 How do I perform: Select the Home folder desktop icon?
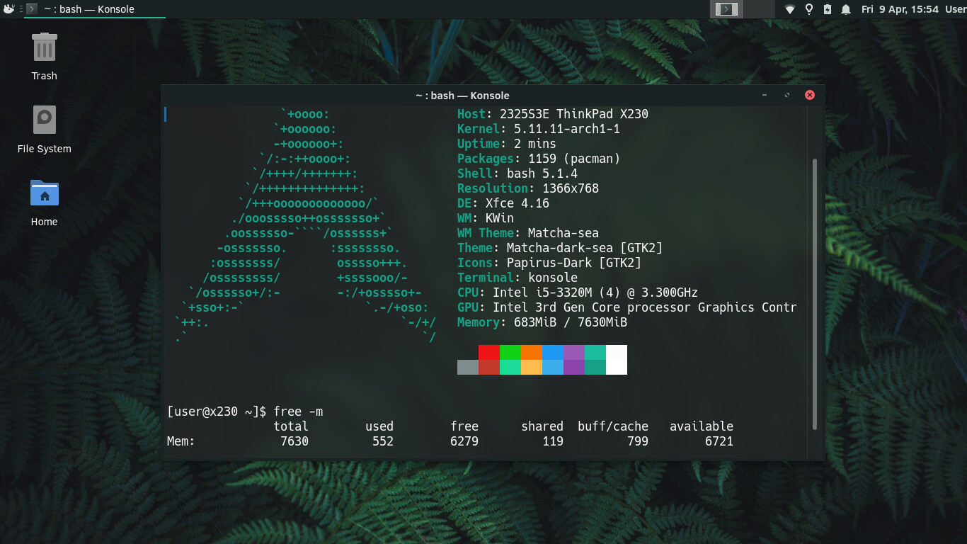point(44,203)
